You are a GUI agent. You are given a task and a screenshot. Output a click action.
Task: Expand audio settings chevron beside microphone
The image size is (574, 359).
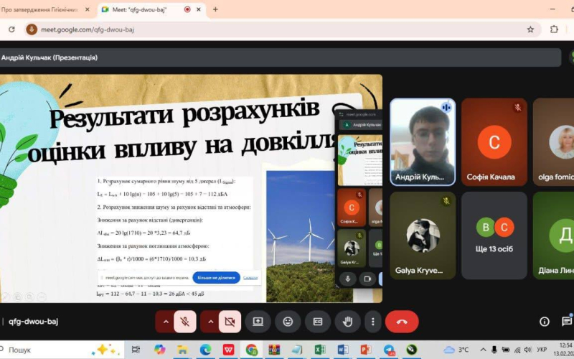(166, 322)
